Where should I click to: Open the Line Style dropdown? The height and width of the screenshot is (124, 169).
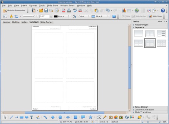tap(30, 17)
